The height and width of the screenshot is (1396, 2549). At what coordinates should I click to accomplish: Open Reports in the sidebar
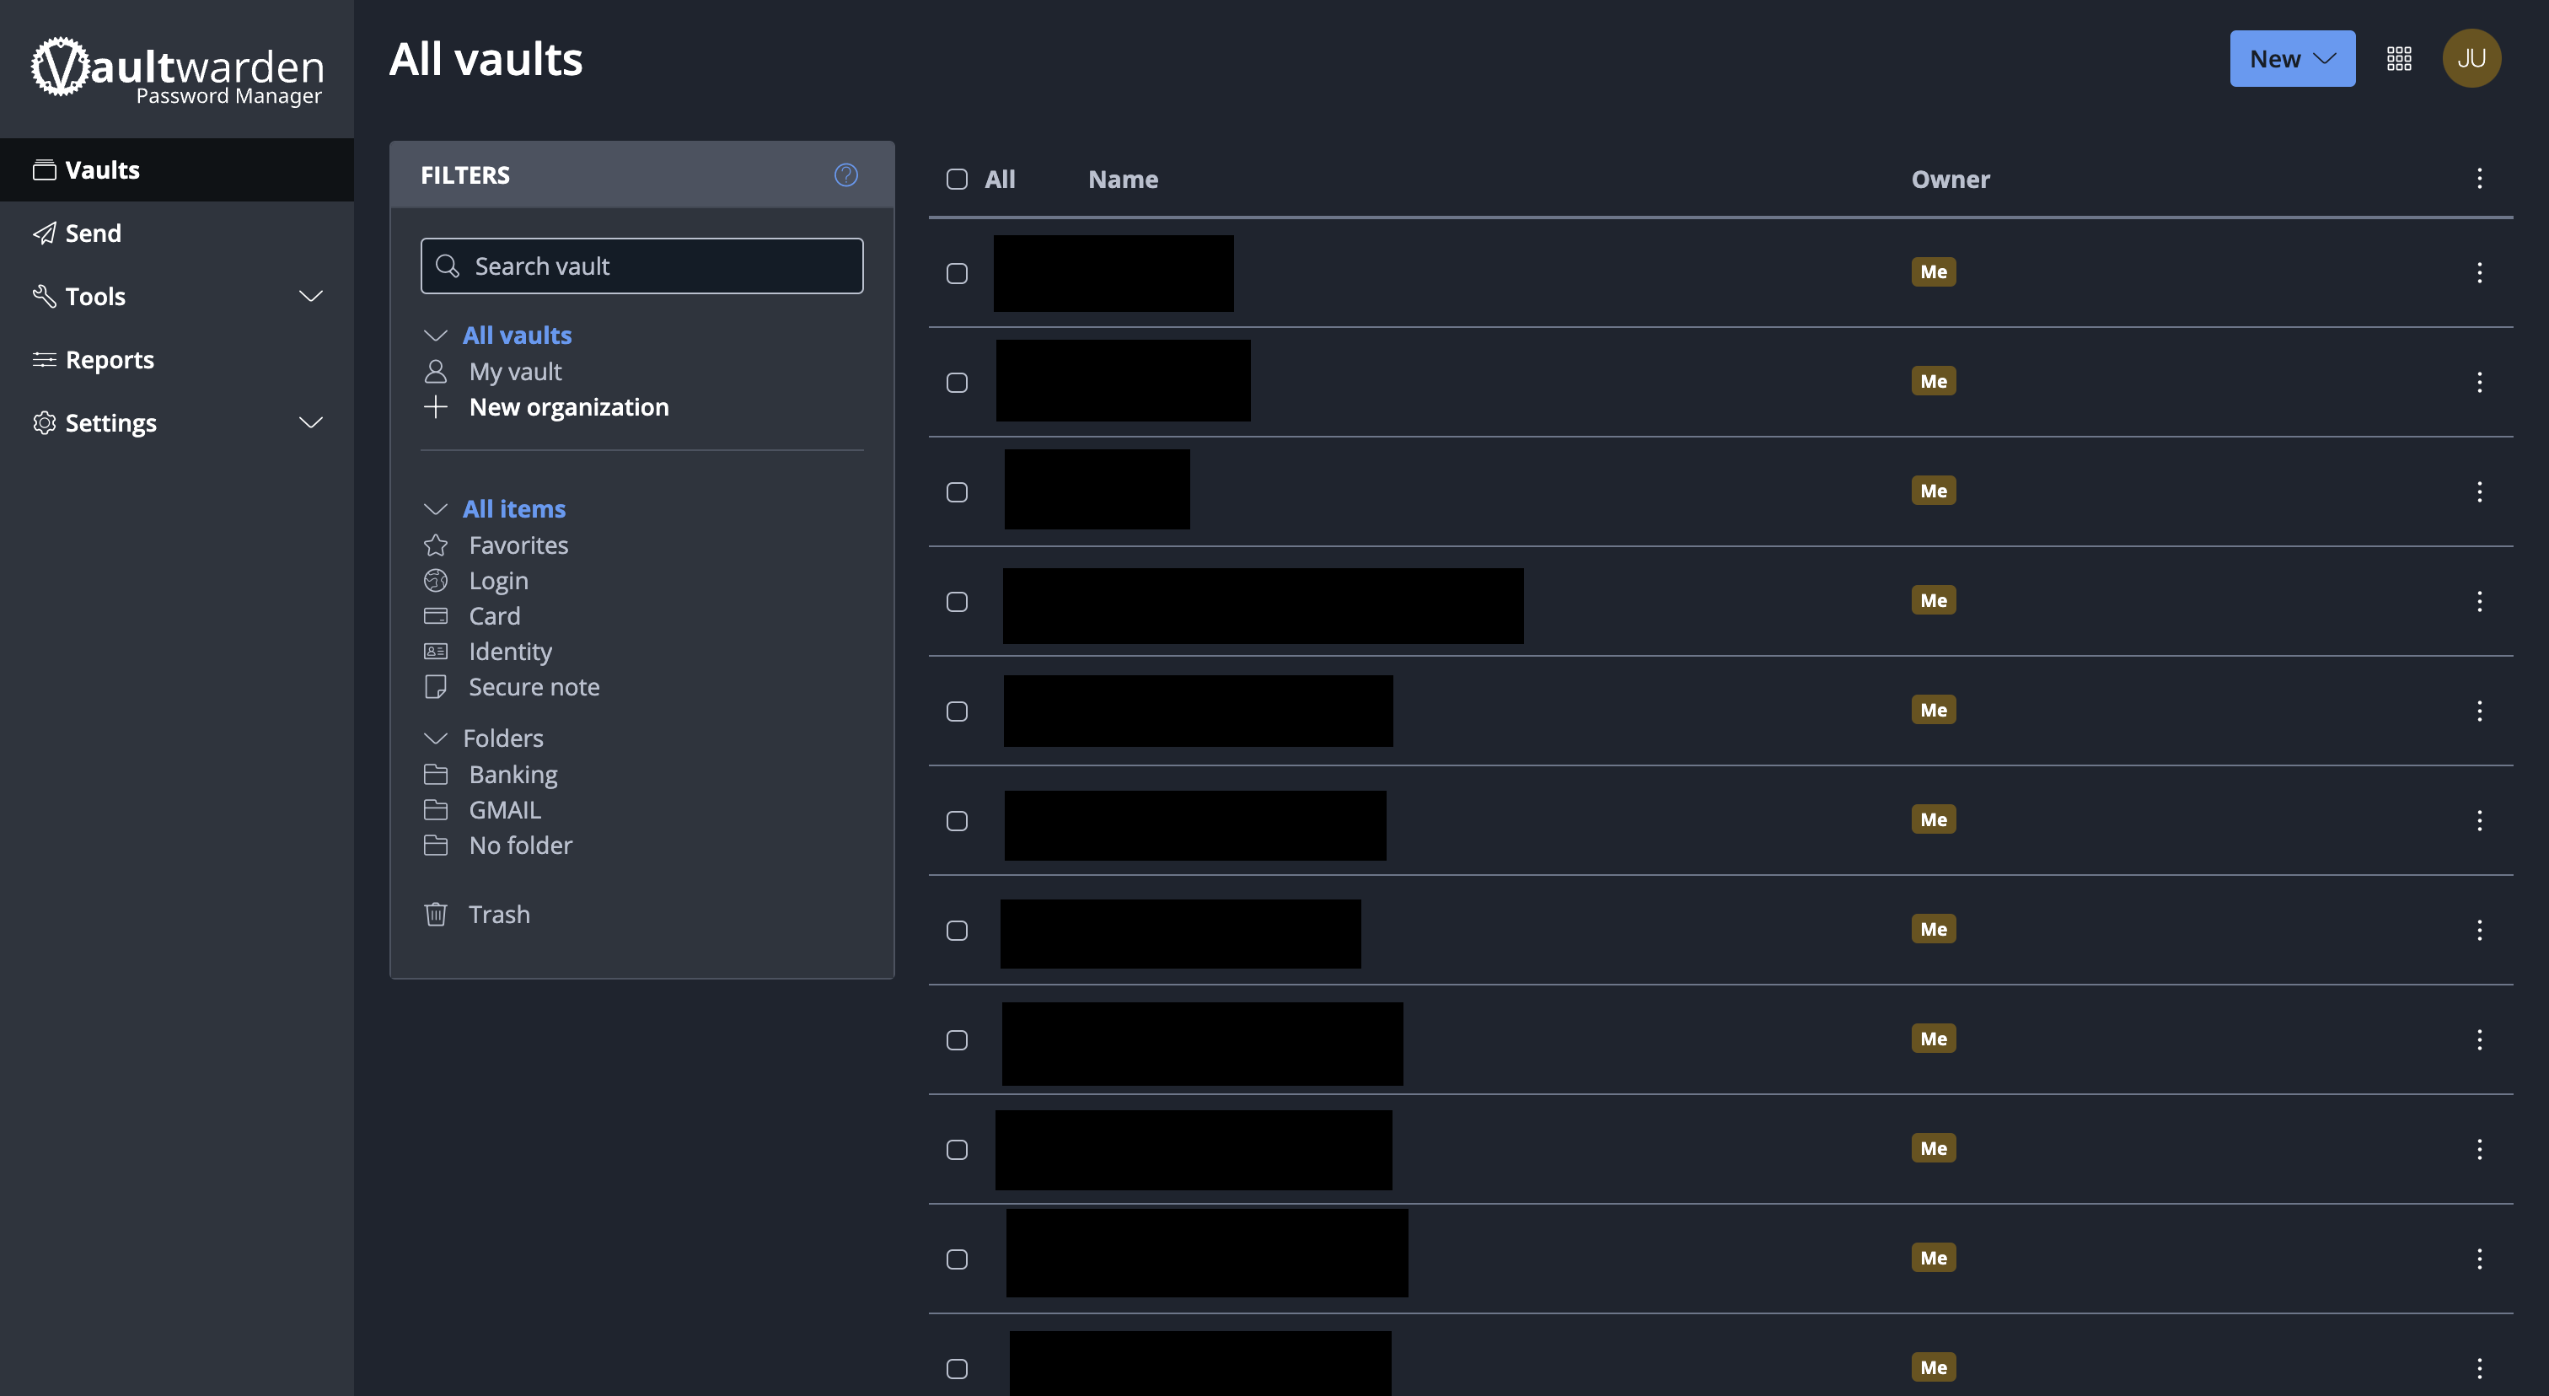click(177, 359)
